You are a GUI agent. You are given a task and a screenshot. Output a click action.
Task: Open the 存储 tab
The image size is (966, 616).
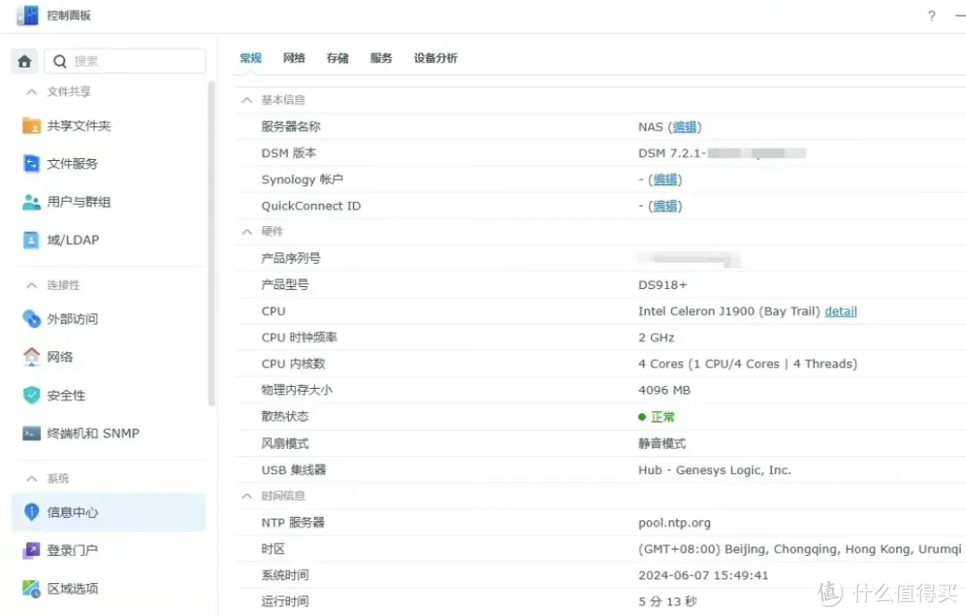point(337,57)
